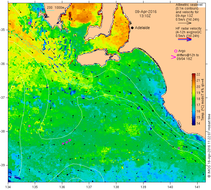Click the 'HF radar velocity' legend text
211x190 pixels.
tap(188, 28)
